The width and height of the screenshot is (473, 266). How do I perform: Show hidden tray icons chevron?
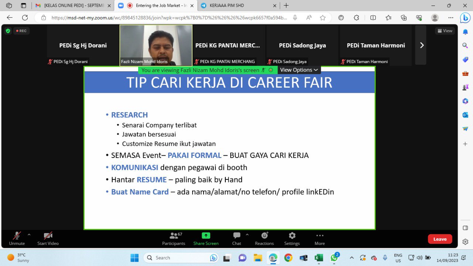point(351,257)
